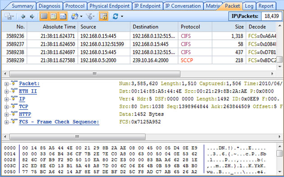Go to the IP Endpoint tab

pos(147,6)
